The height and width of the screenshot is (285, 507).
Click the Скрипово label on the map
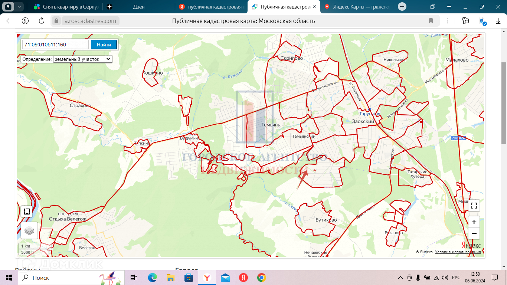click(x=292, y=58)
